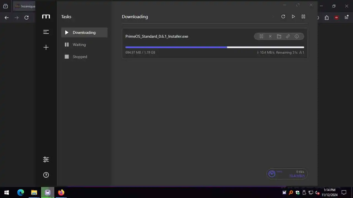This screenshot has height=198, width=353.
Task: View task info for the PrimeOS download
Action: 296,36
